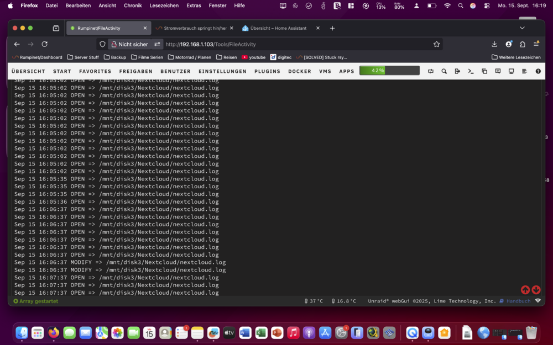Open the digitec bookmark
Viewport: 553px width, 345px height.
pos(281,57)
